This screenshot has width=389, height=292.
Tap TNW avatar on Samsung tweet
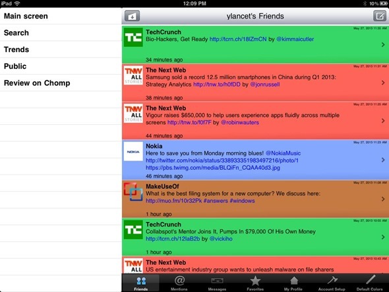point(133,75)
